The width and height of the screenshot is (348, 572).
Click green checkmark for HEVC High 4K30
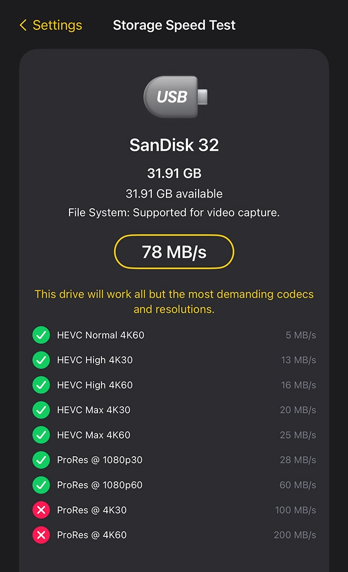[x=41, y=360]
